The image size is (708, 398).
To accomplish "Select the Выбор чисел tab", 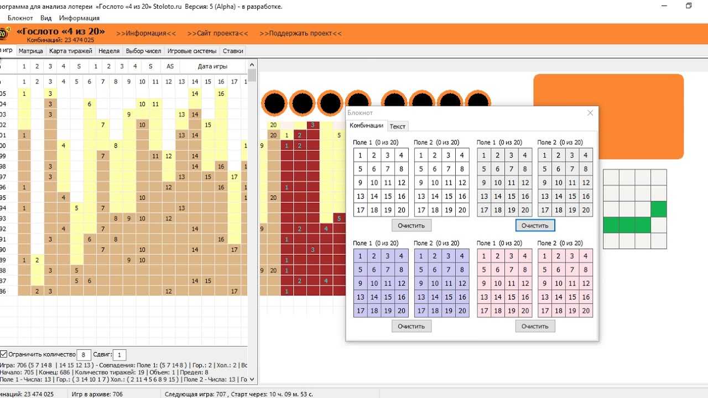I will (143, 51).
